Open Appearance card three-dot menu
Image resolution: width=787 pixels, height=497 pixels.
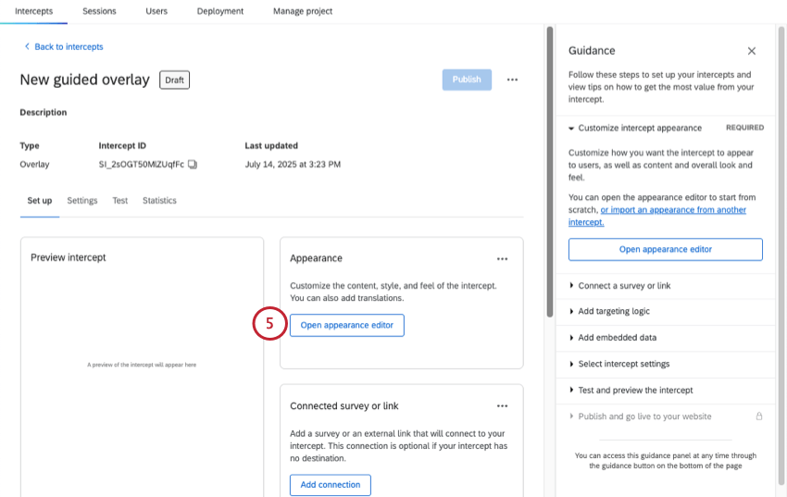click(x=502, y=259)
